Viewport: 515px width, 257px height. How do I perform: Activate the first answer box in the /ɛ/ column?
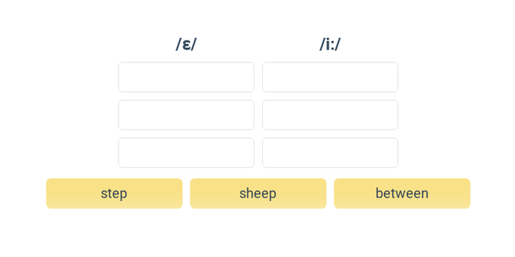coord(186,77)
